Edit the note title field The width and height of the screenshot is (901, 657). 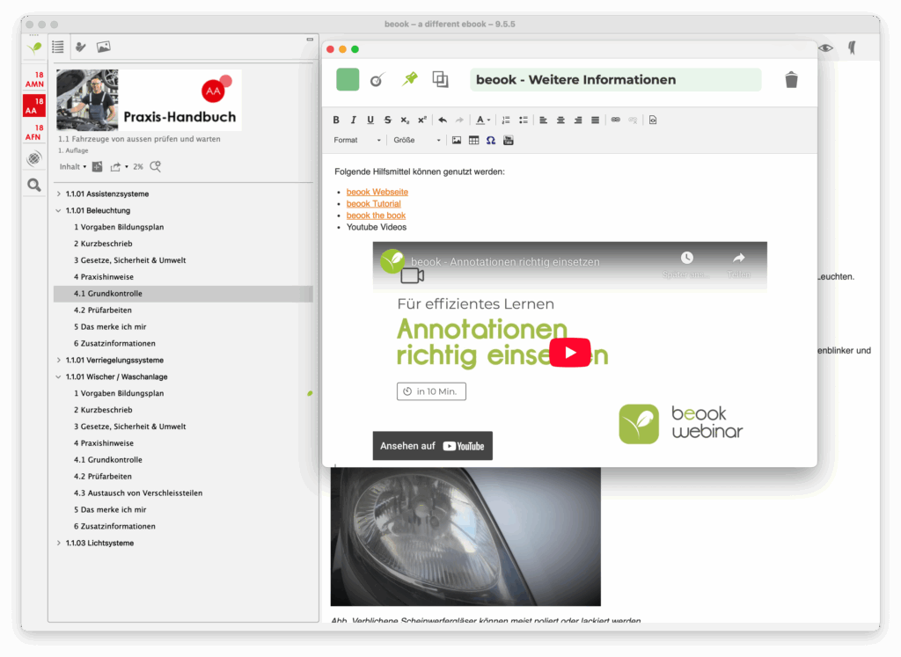(x=615, y=80)
